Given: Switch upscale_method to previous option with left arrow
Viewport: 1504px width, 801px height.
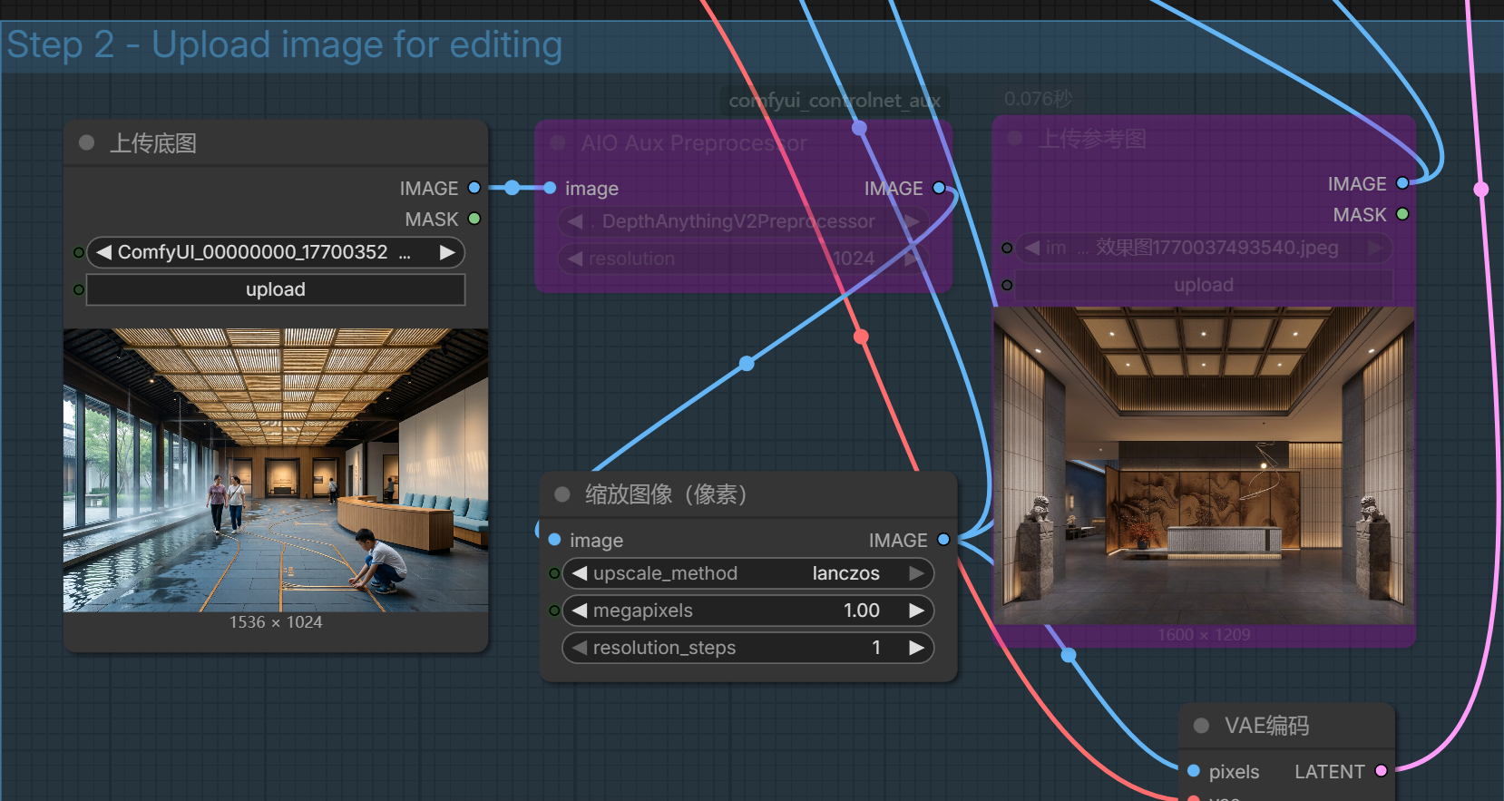Looking at the screenshot, I should (x=579, y=573).
